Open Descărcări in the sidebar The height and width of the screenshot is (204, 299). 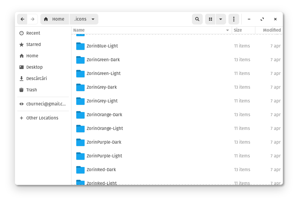43,79
